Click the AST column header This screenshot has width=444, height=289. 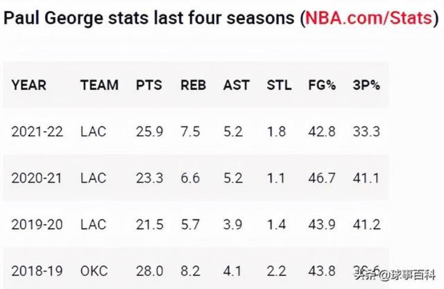pyautogui.click(x=236, y=85)
